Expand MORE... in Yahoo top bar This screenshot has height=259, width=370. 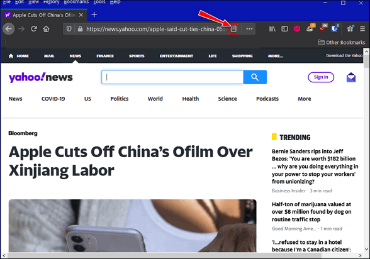[276, 56]
